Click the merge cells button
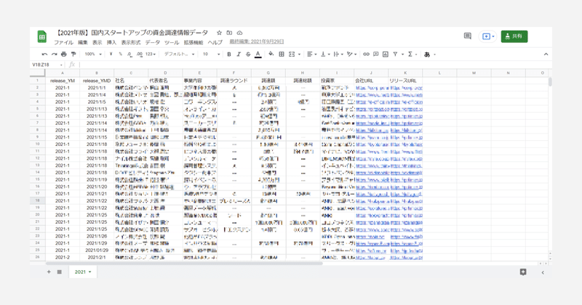The width and height of the screenshot is (582, 305). pos(292,54)
